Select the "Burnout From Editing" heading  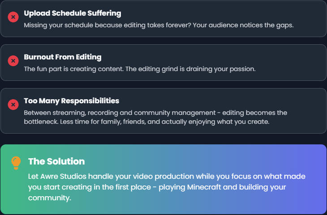click(x=63, y=57)
